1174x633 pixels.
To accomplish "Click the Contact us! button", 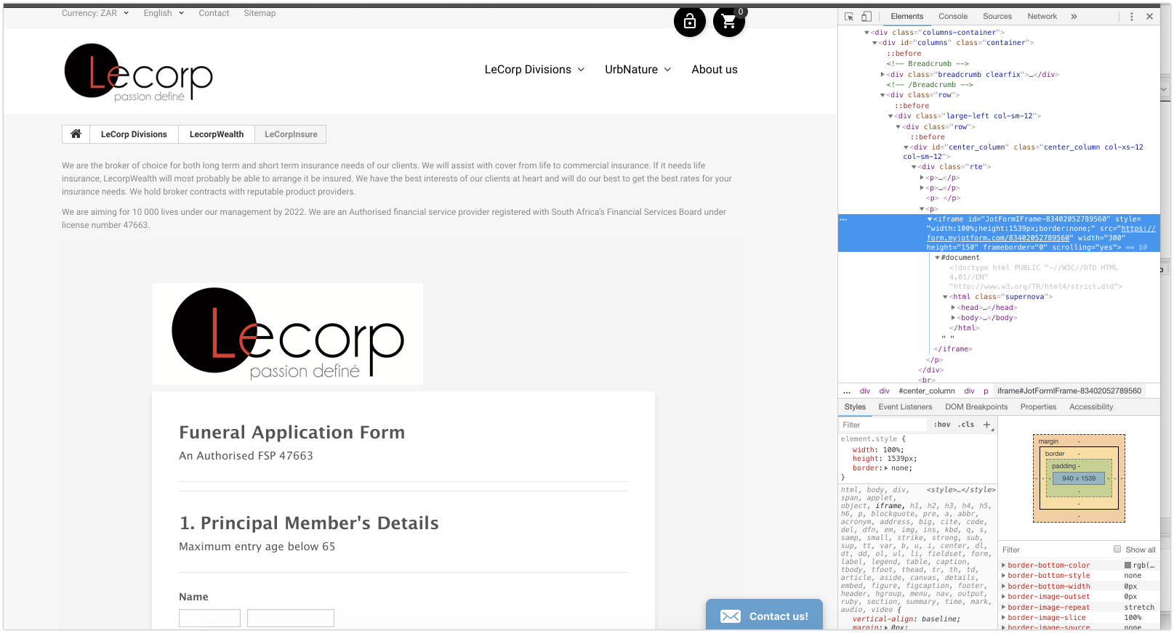I will (x=764, y=616).
